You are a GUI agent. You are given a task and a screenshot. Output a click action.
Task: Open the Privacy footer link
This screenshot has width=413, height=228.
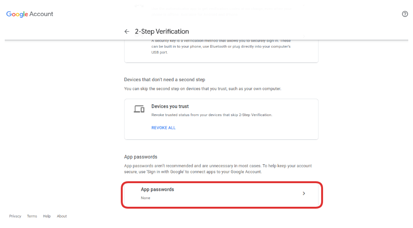[x=15, y=216]
